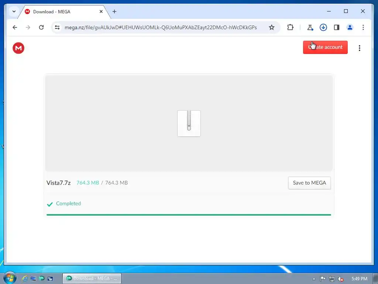The height and width of the screenshot is (284, 378).
Task: Show hidden system tray icons
Action: 314,279
